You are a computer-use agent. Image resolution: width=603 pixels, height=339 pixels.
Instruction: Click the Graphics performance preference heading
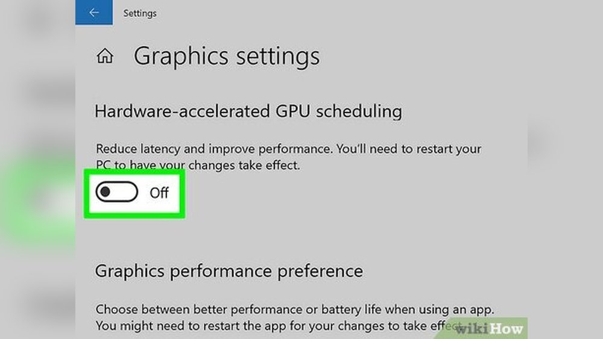229,271
